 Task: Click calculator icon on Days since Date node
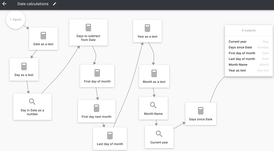pos(201,111)
